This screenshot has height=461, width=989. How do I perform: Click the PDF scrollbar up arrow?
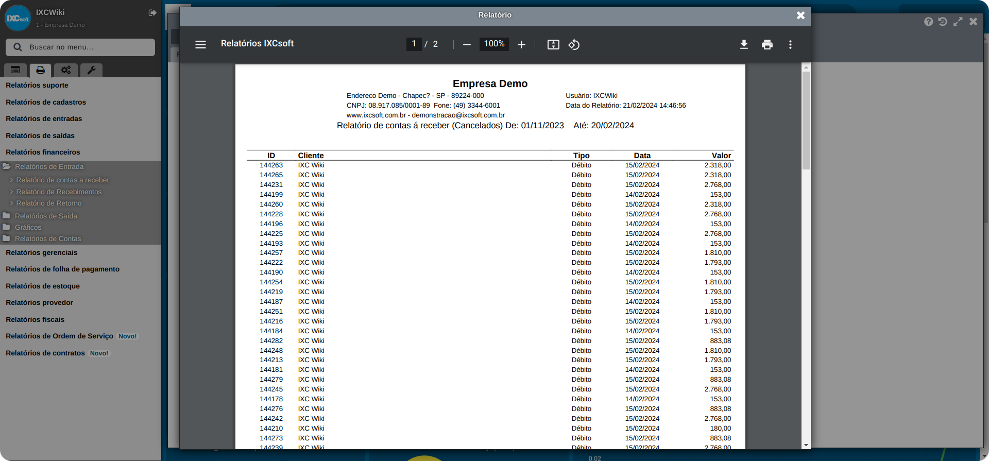pos(806,67)
